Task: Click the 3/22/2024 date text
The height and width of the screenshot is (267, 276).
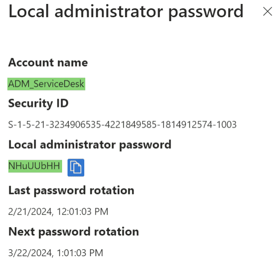Action: pos(31,253)
